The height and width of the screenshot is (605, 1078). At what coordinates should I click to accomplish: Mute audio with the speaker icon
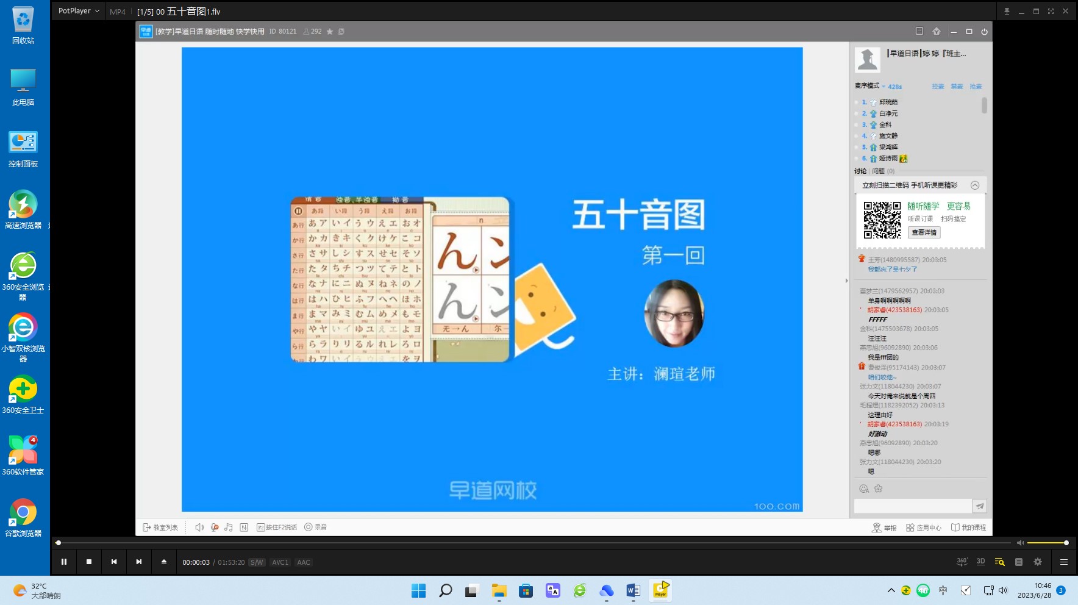(x=1020, y=543)
